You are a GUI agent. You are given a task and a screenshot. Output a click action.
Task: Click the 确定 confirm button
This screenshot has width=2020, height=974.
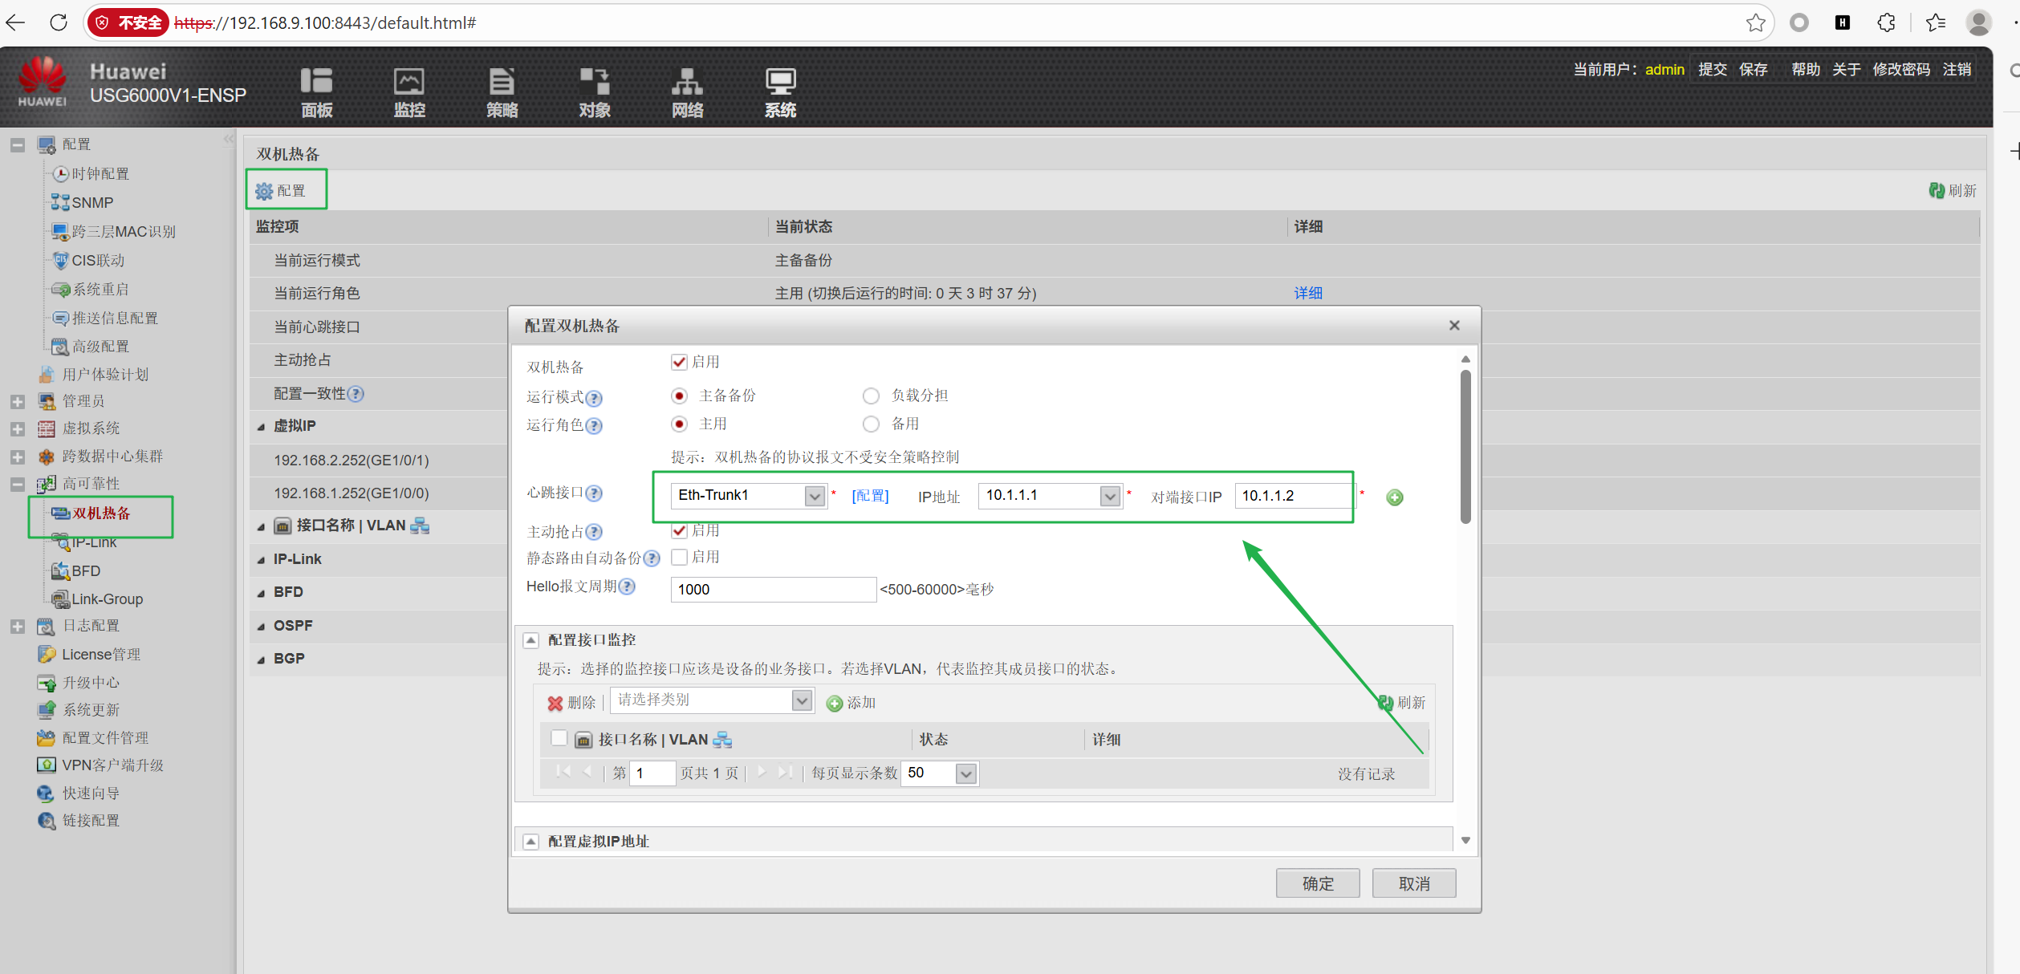point(1317,883)
